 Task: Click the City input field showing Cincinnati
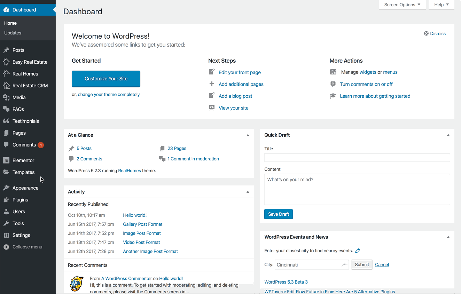312,264
